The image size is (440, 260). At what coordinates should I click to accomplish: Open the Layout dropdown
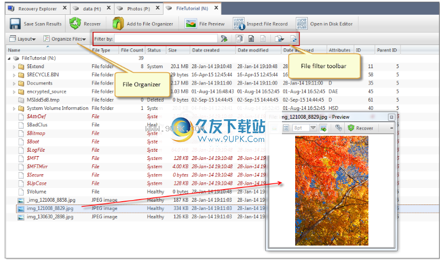point(23,39)
